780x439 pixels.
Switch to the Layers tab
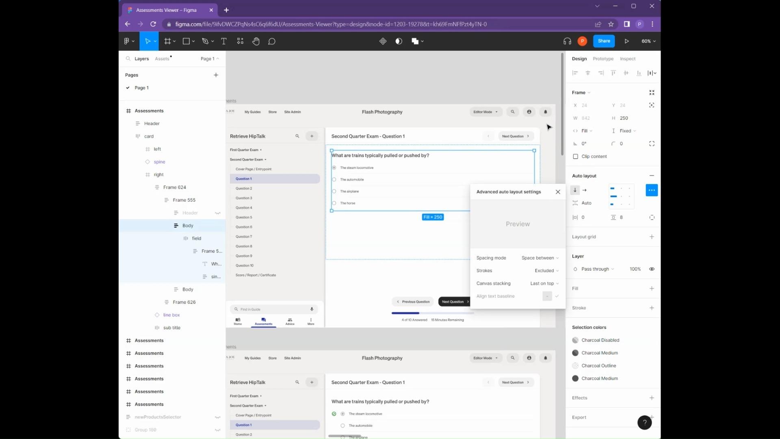(141, 59)
